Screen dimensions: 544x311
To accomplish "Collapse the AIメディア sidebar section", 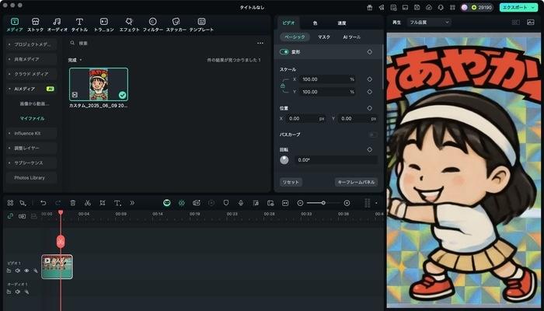I will 32,89.
